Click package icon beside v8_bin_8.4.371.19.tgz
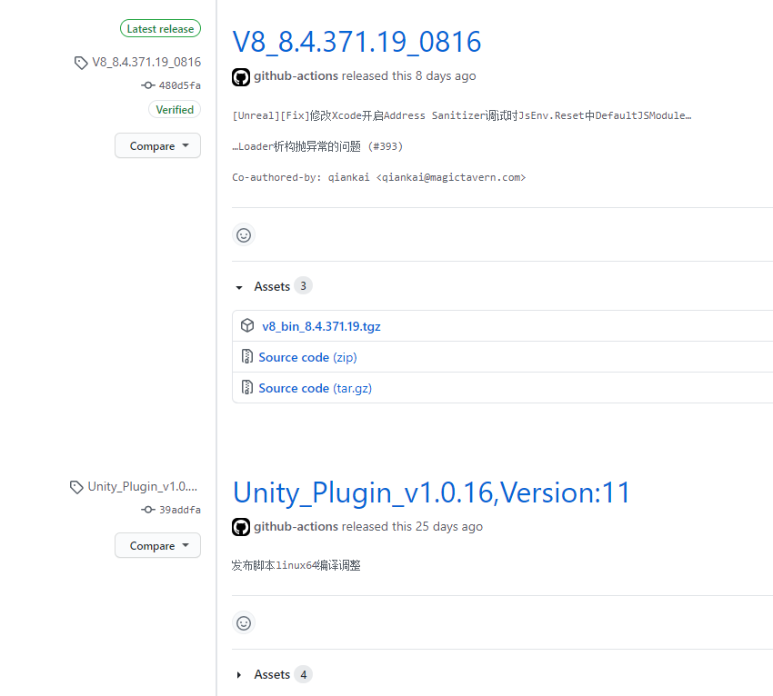Viewport: 773px width, 696px height. [247, 325]
